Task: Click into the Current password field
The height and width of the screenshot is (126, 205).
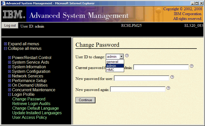Action: 161,67
